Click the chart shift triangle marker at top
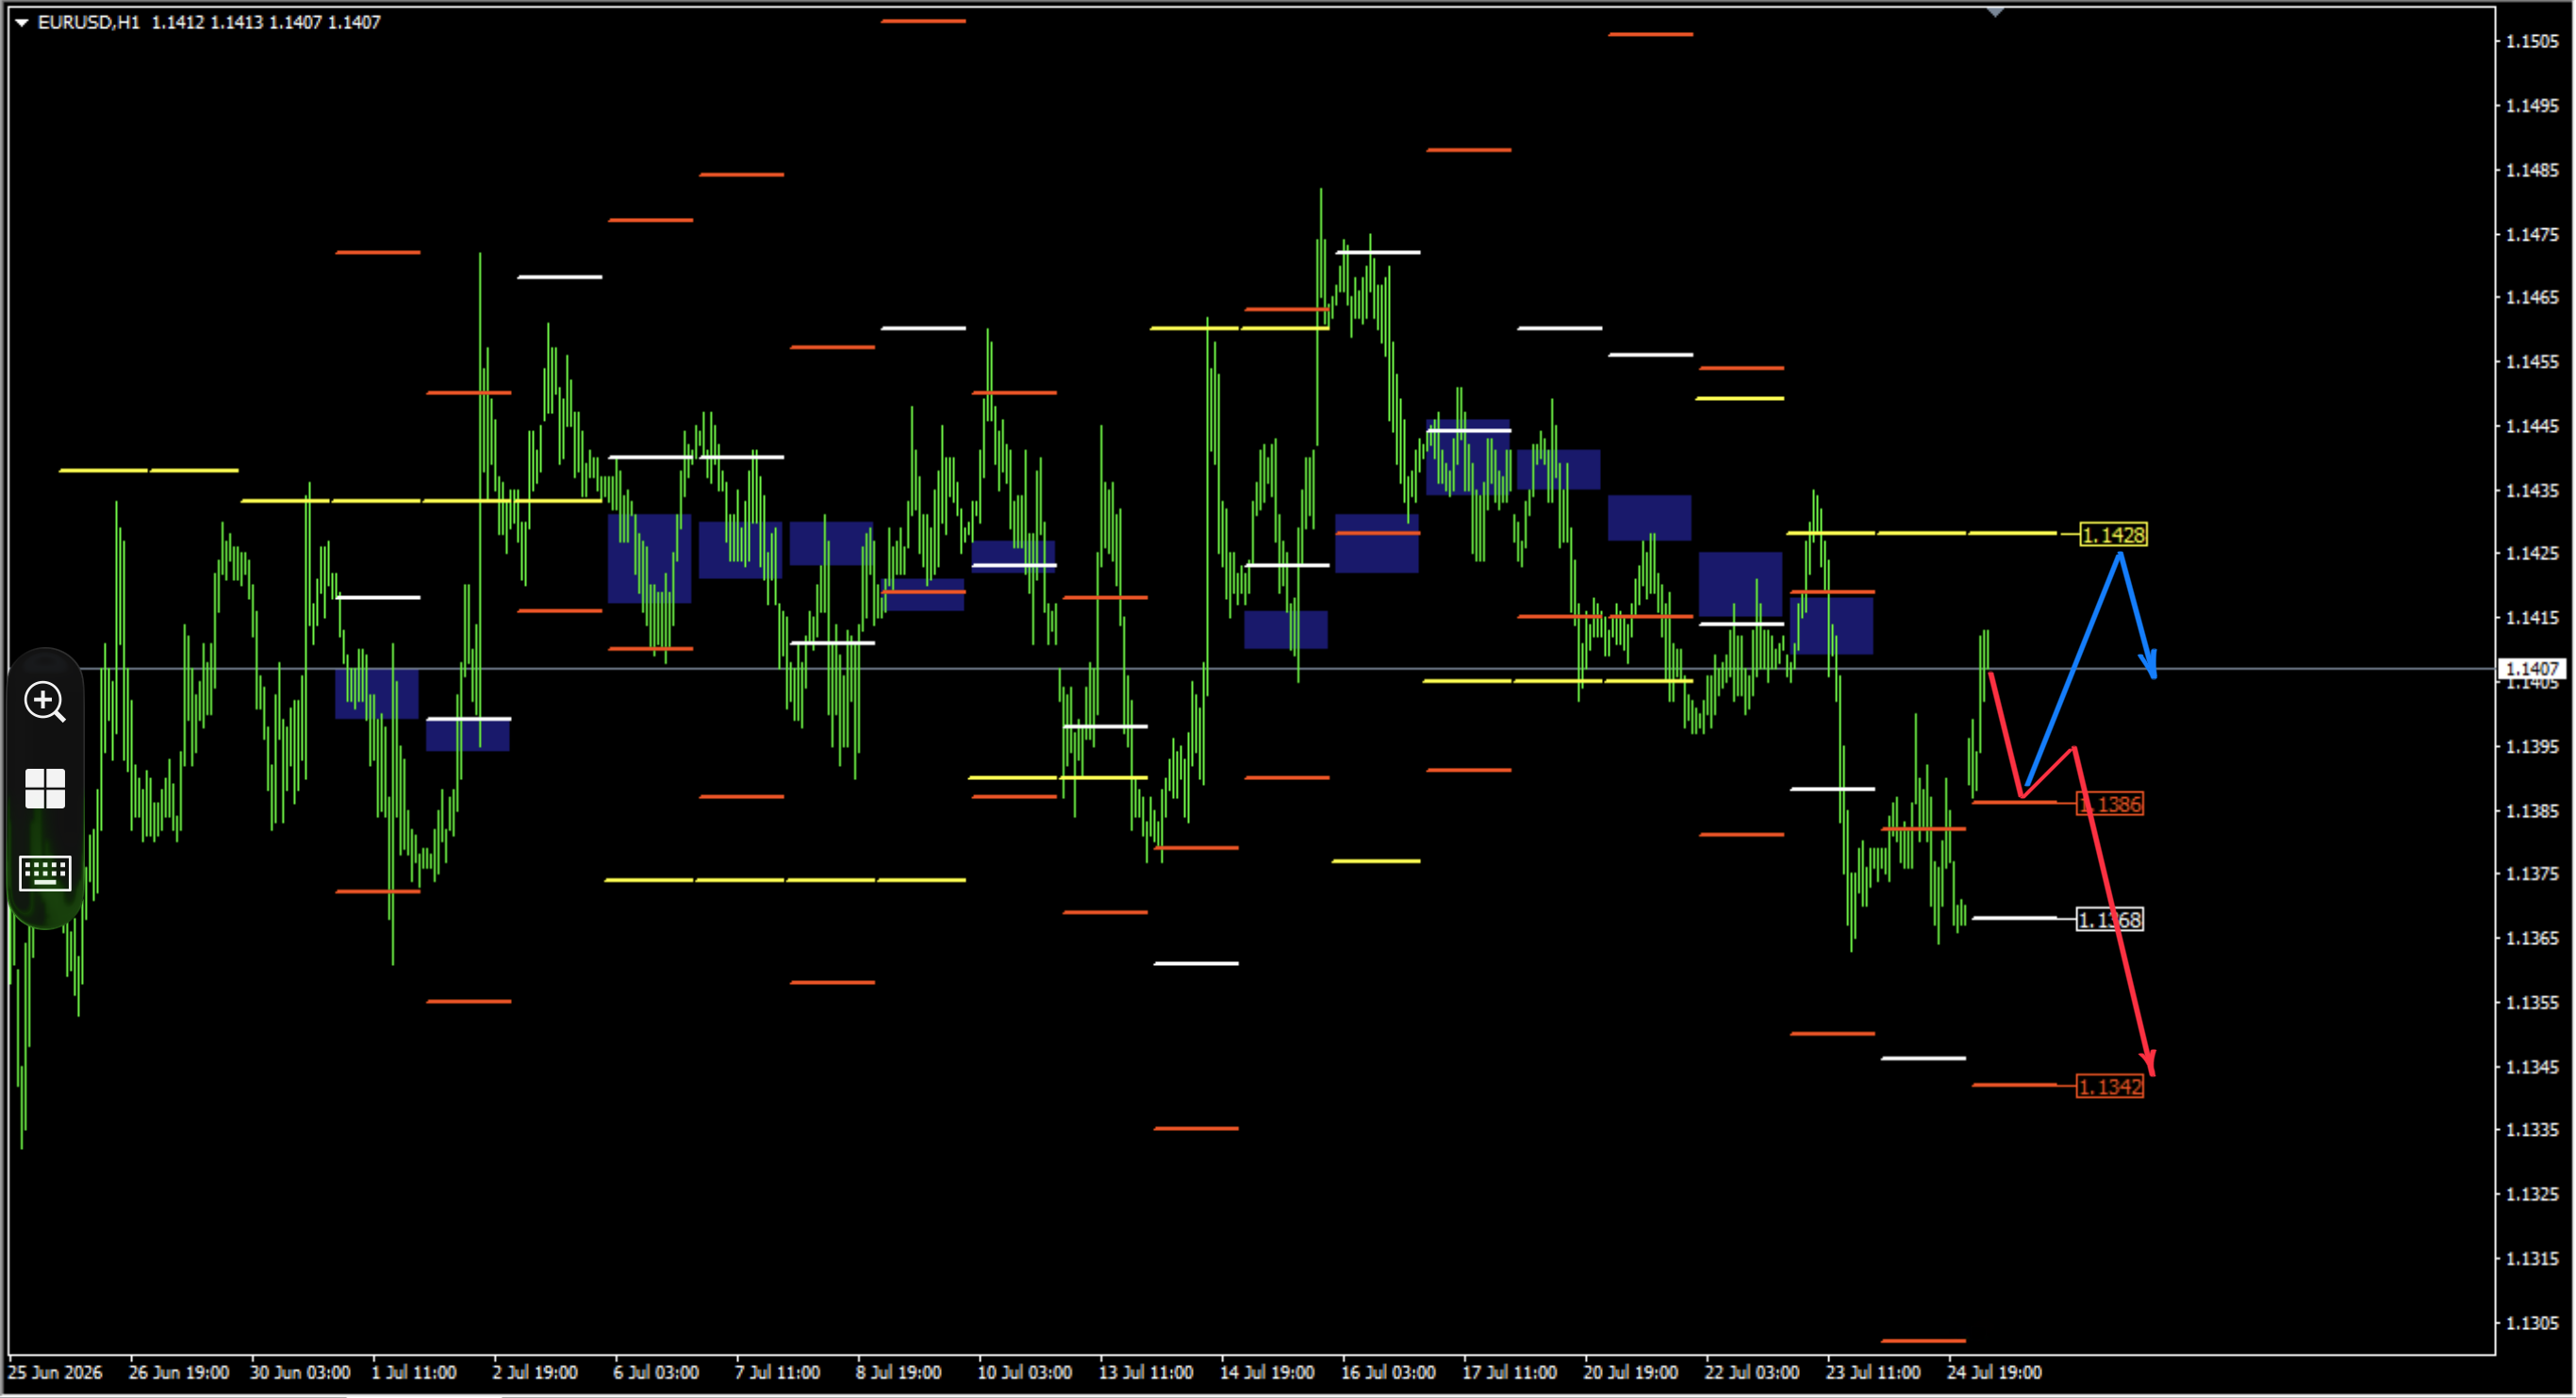 coord(1994,12)
